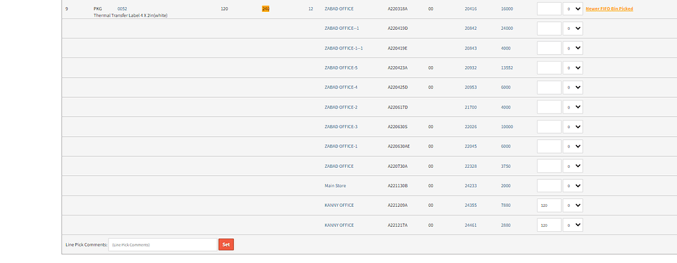
Task: Click the Set button for line pick comments
Action: coord(226,244)
